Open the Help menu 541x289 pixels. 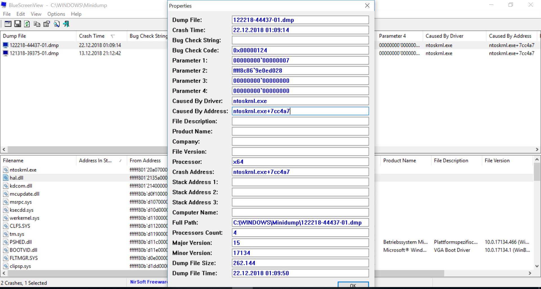coord(76,14)
